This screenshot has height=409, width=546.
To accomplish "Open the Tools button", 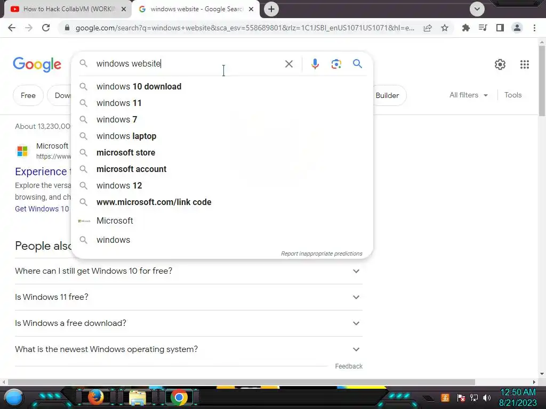I will [513, 95].
